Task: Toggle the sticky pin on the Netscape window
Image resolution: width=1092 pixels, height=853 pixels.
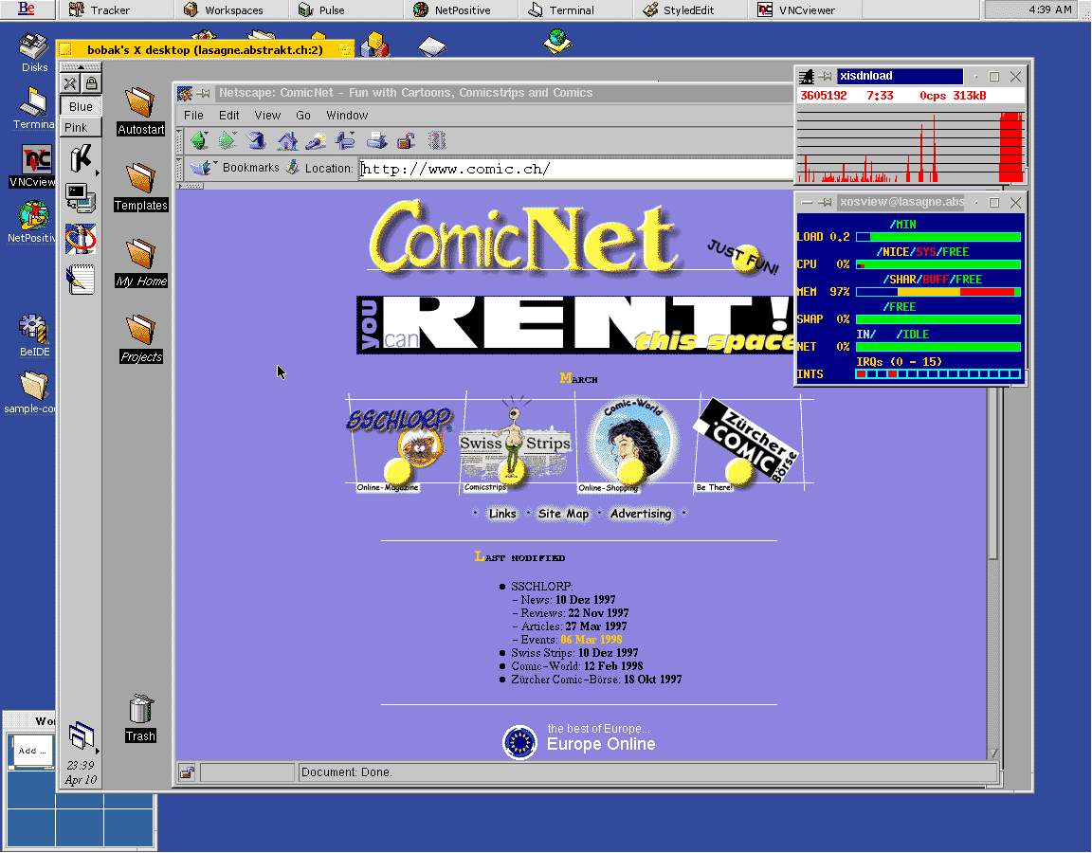Action: [204, 93]
